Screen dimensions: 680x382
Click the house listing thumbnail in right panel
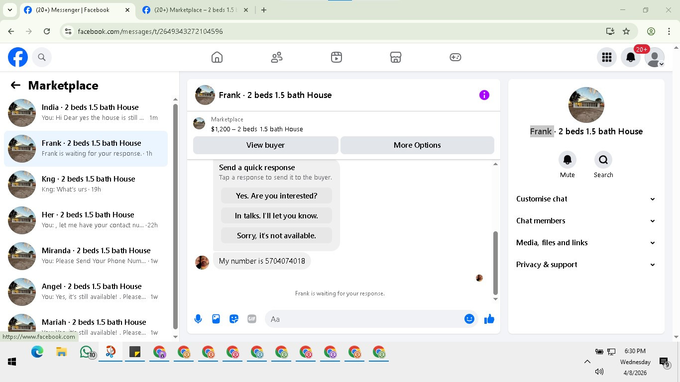tap(586, 105)
